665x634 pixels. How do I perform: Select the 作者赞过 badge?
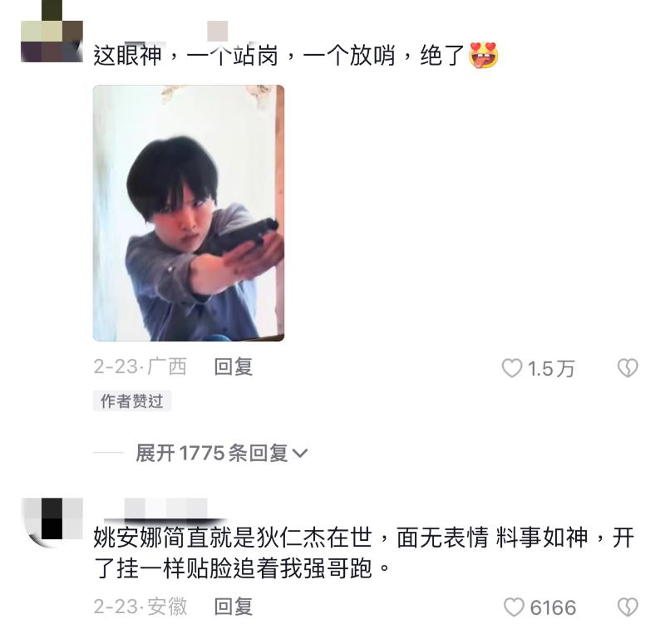tap(132, 401)
